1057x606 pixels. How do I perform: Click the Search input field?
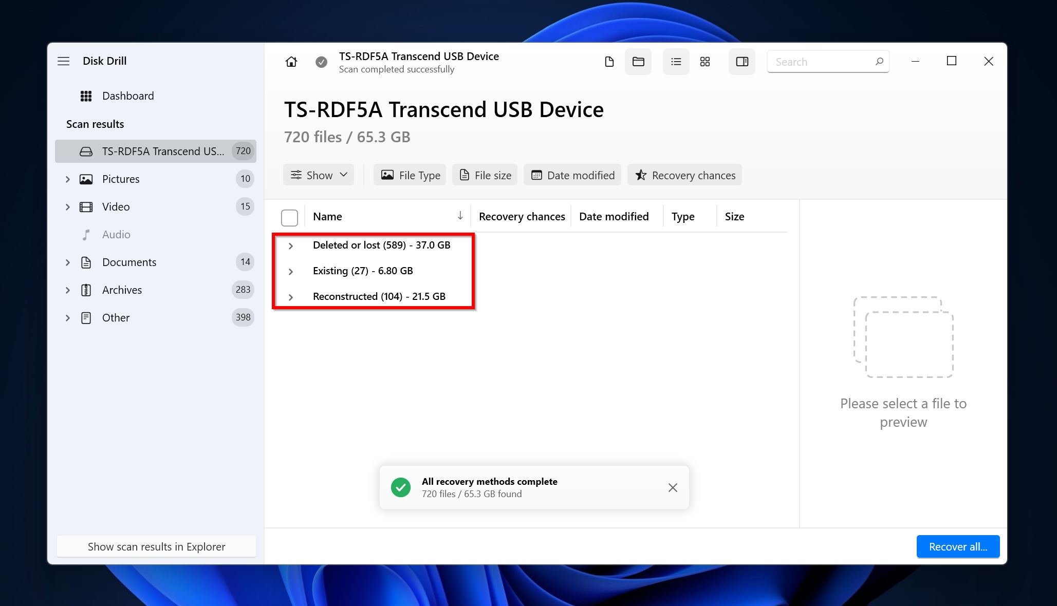click(828, 62)
